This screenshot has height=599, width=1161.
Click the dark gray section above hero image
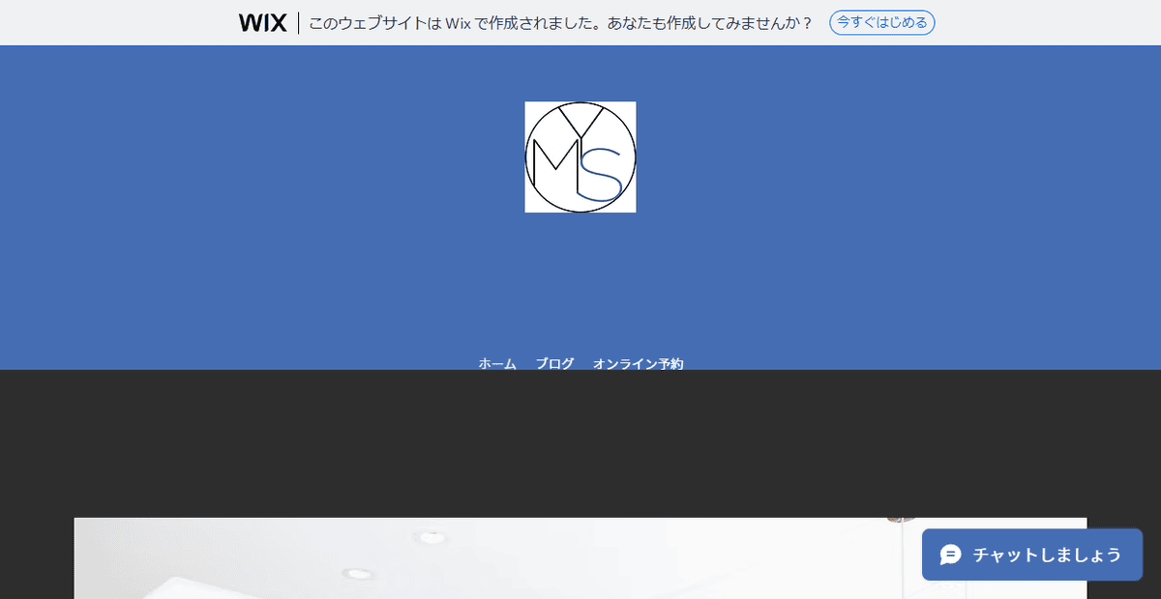pyautogui.click(x=580, y=444)
